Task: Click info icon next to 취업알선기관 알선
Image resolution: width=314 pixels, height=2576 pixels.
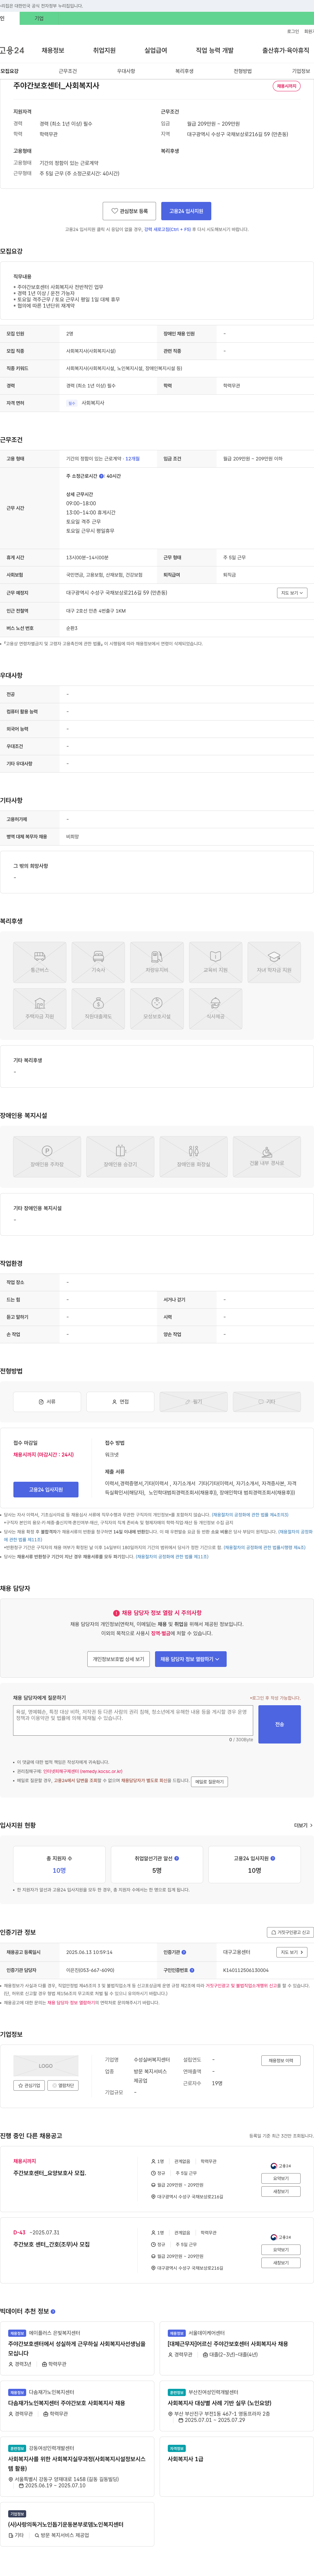Action: tap(177, 1858)
